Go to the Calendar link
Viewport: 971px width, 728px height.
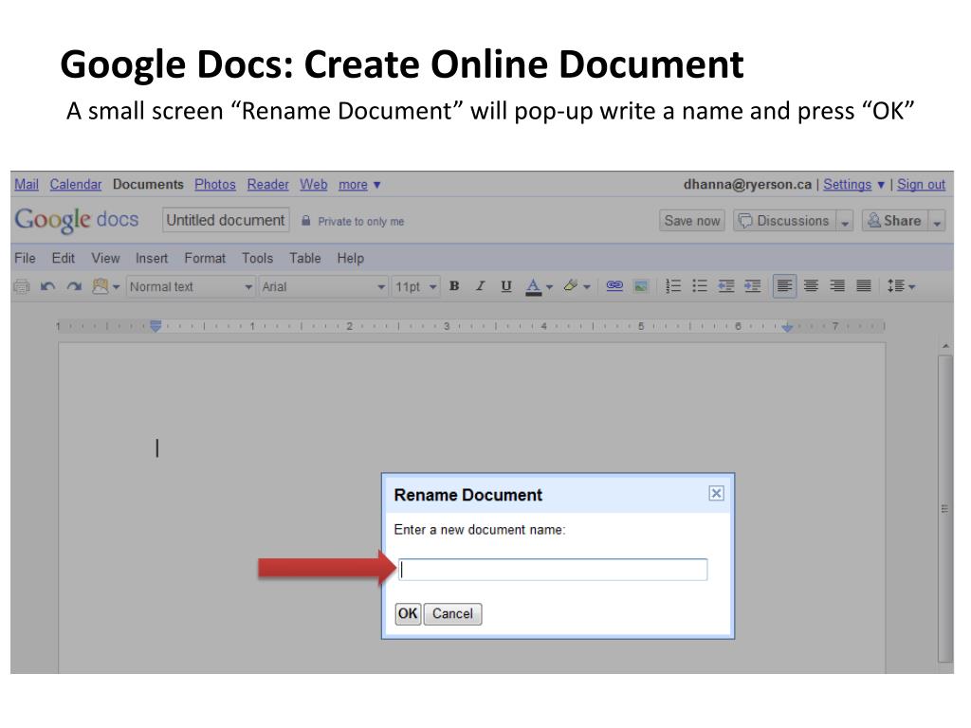pyautogui.click(x=76, y=185)
